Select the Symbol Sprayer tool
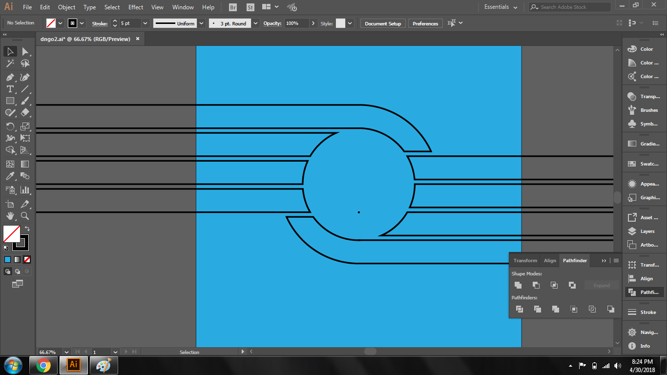 (x=10, y=189)
